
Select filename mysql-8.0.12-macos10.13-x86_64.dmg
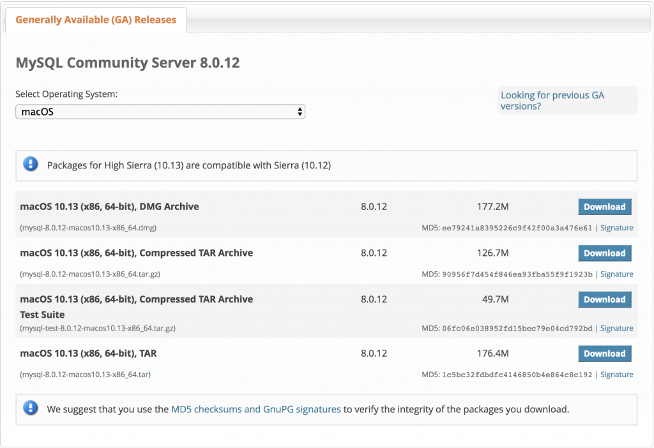88,228
